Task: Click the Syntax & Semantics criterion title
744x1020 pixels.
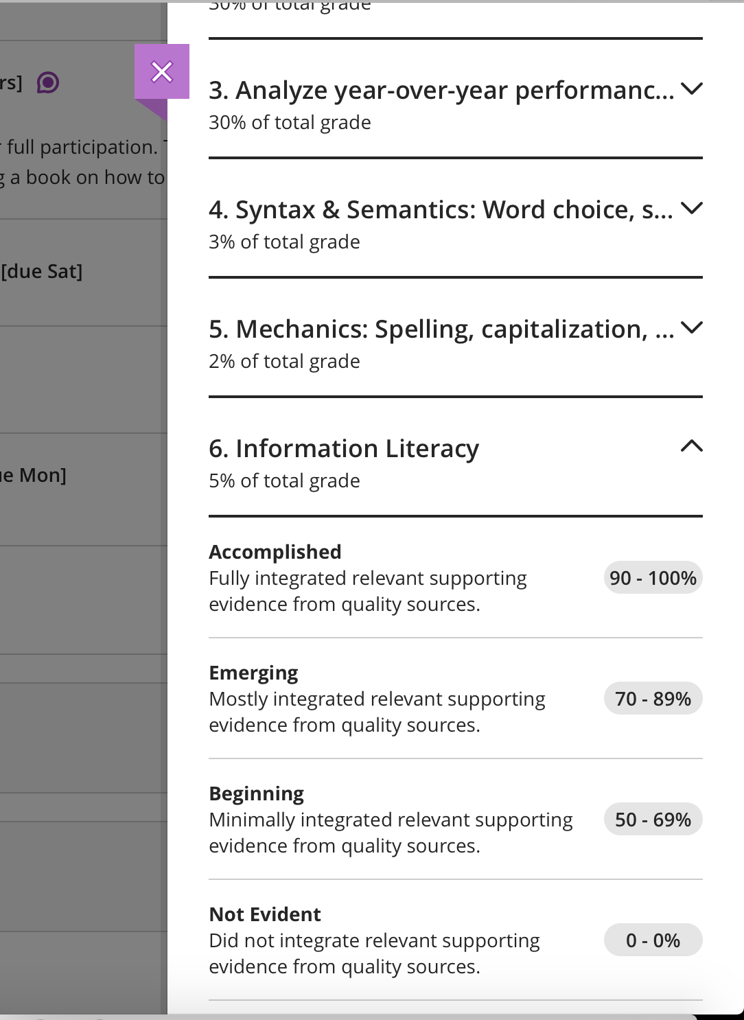Action: coord(441,209)
